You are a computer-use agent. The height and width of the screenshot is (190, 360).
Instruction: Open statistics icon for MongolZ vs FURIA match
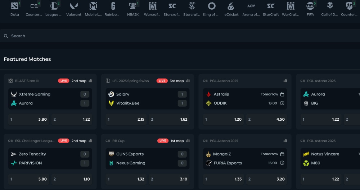point(285,141)
